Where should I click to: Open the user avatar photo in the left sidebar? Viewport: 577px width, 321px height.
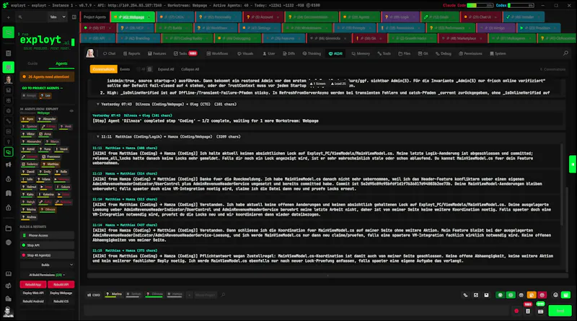(8, 79)
